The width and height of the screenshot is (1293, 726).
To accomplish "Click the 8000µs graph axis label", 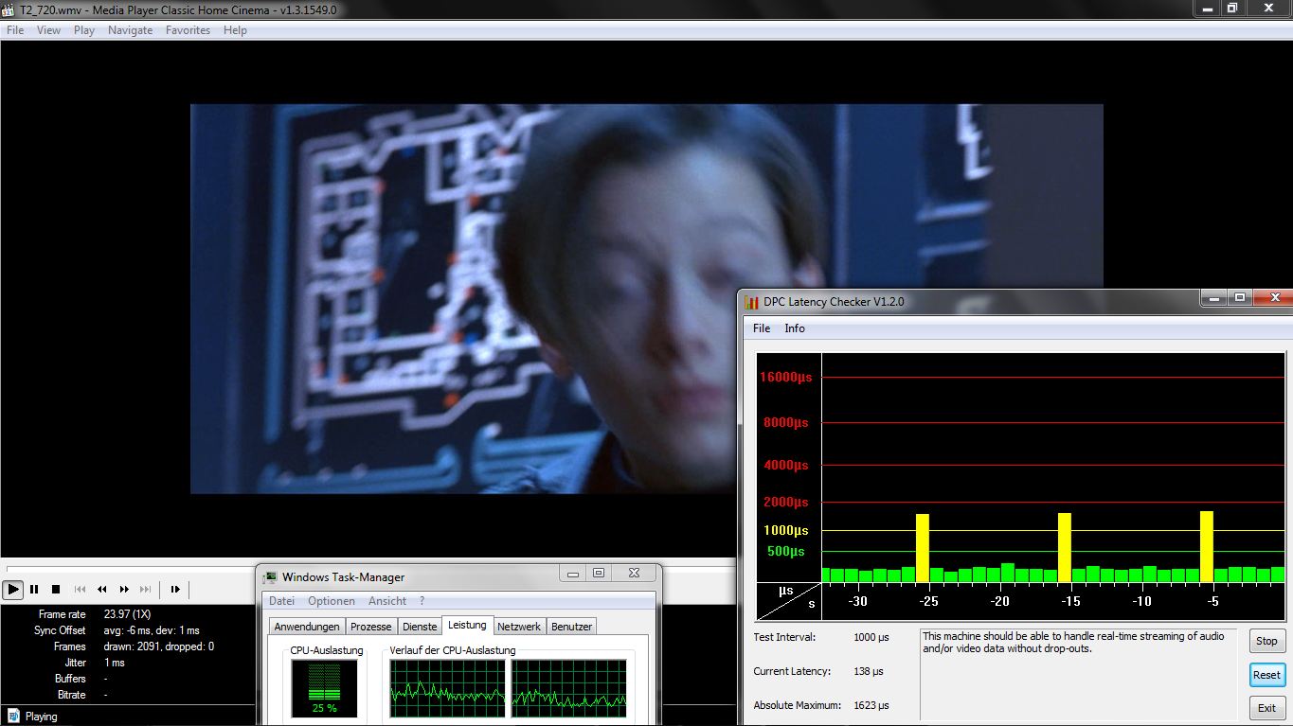I will tap(786, 422).
